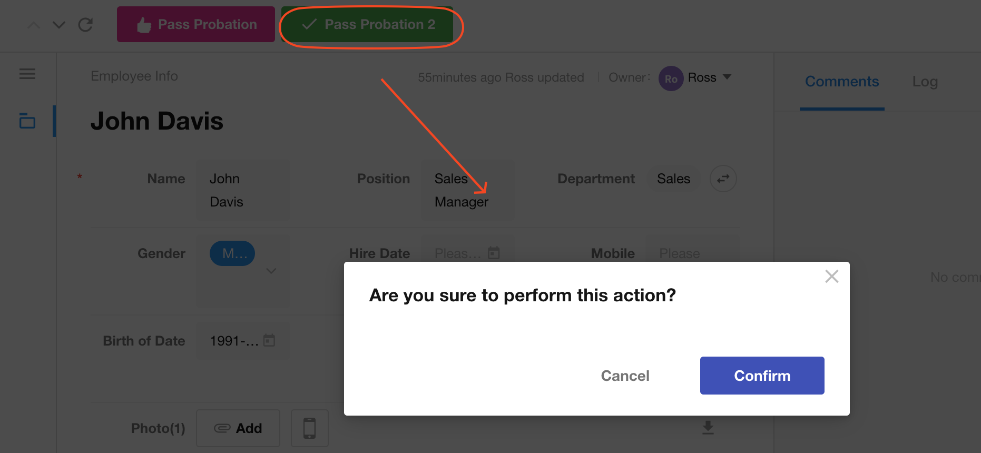The image size is (981, 453).
Task: Switch to the Log tab
Action: point(925,82)
